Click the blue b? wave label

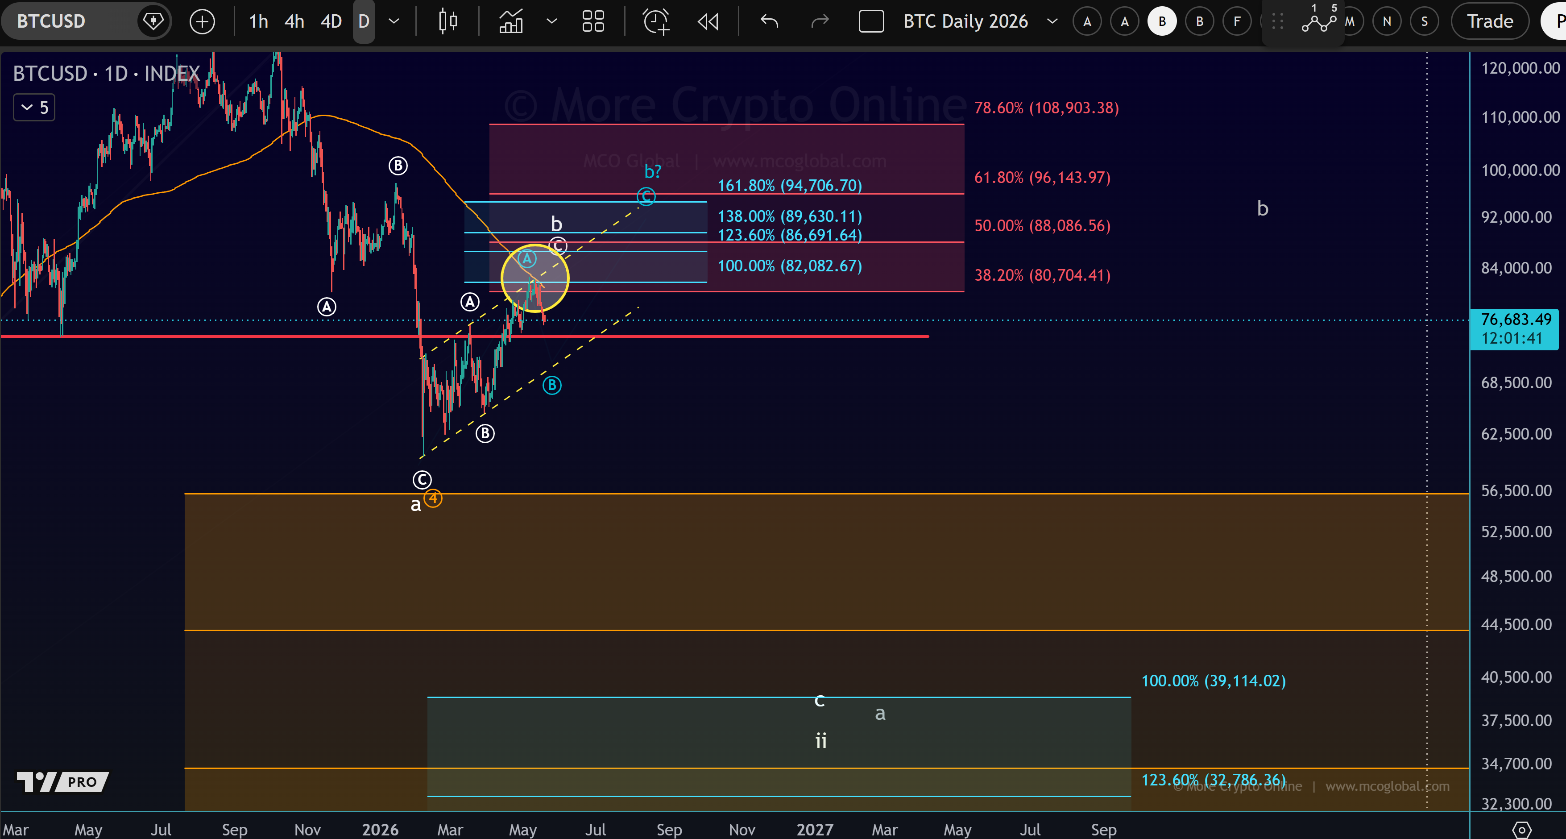pos(652,172)
